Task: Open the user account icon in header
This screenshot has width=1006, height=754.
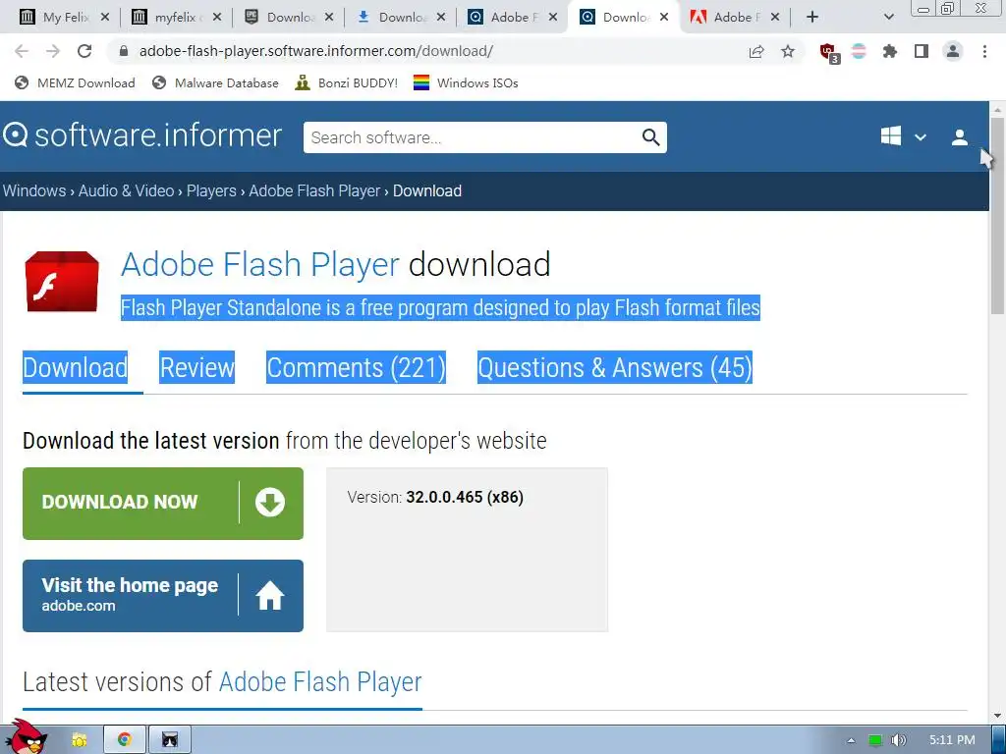Action: click(x=959, y=137)
